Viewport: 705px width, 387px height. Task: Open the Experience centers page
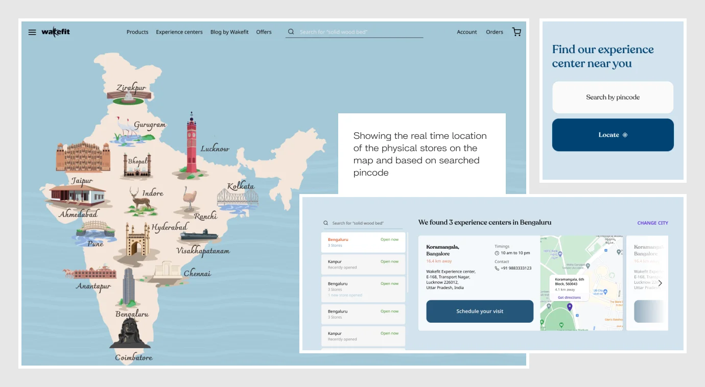coord(179,32)
